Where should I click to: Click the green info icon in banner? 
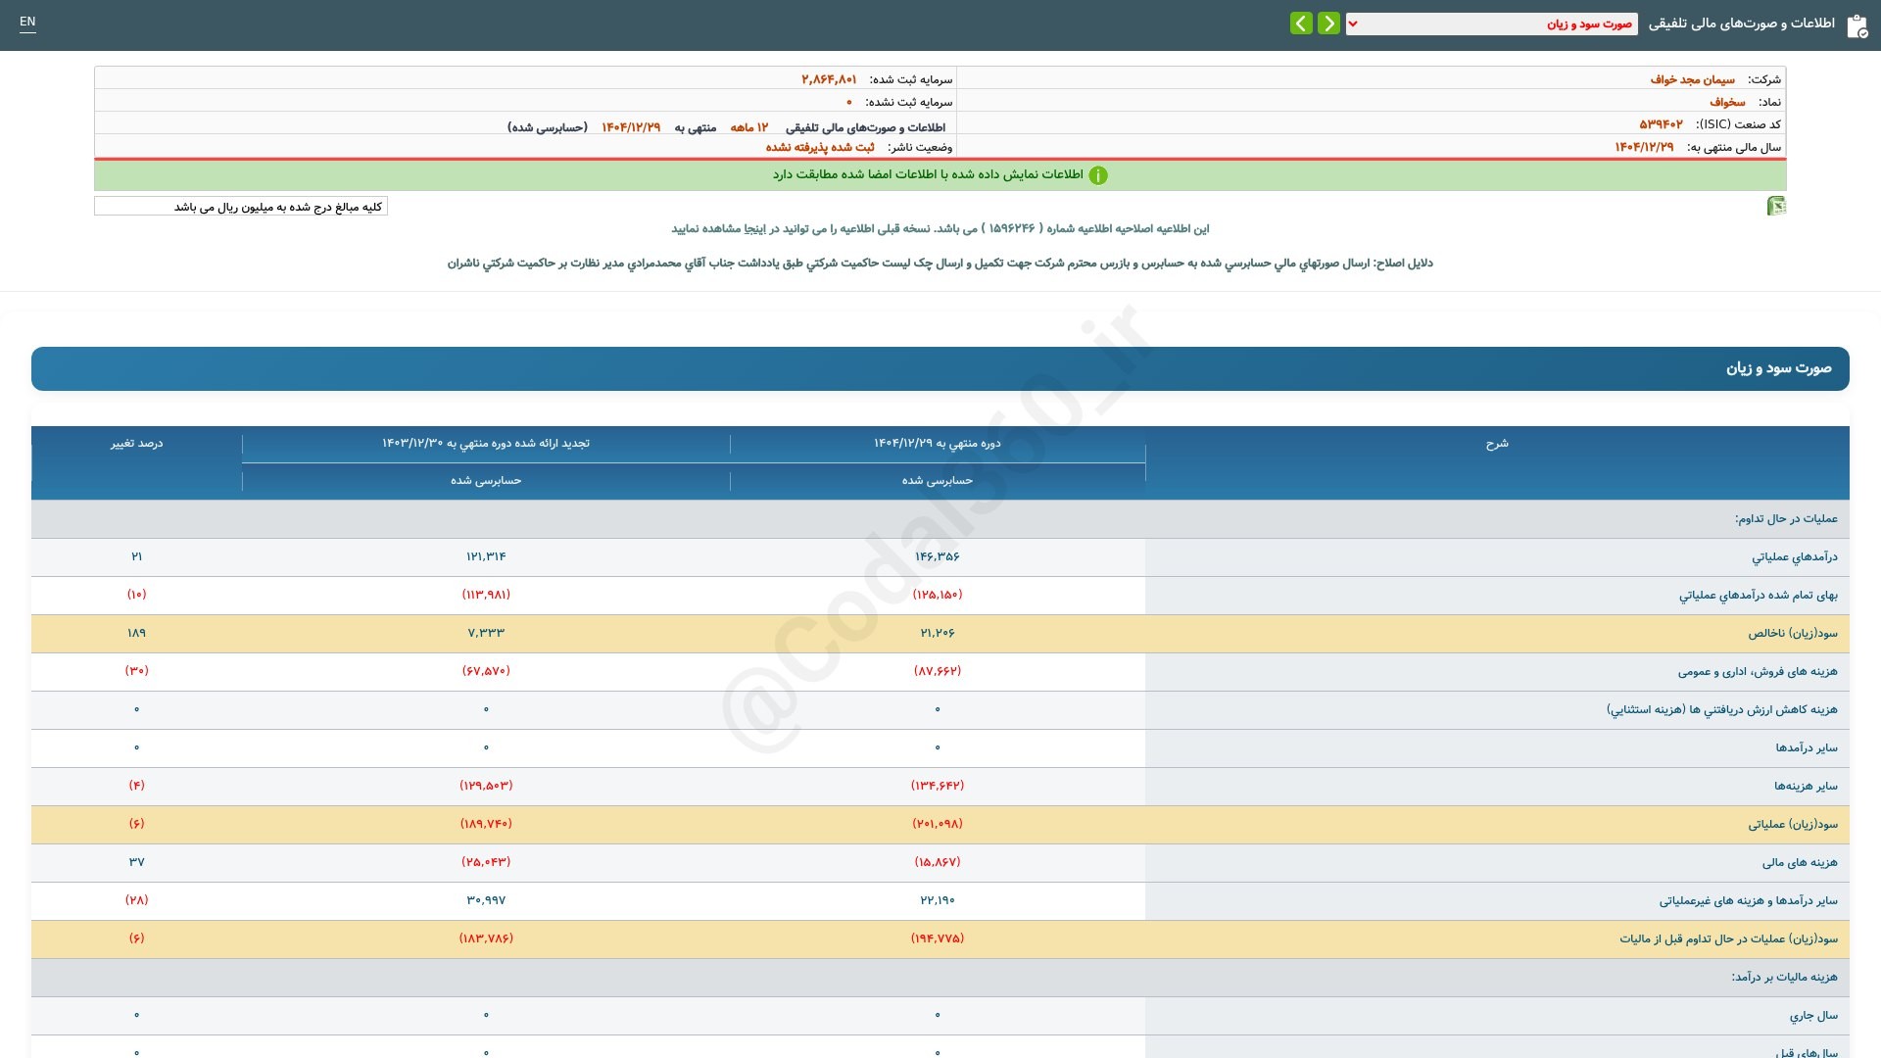(x=1098, y=175)
